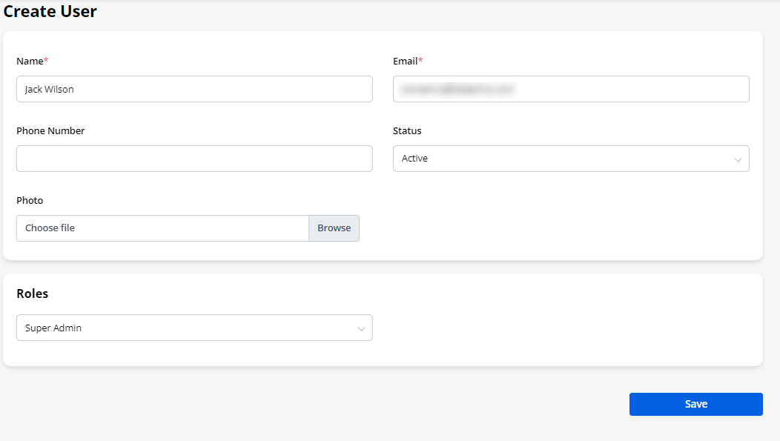Viewport: 780px width, 441px height.
Task: Click the Status label
Action: tap(407, 130)
